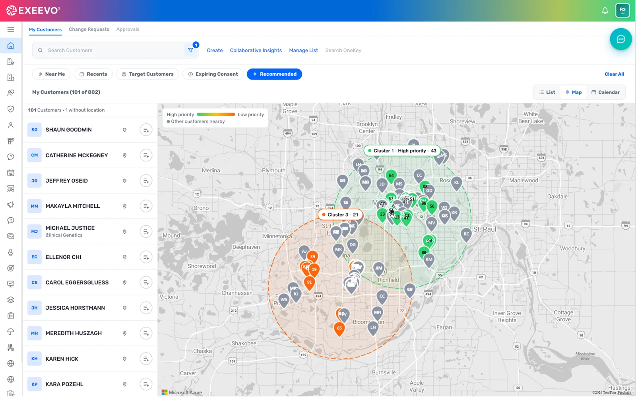
Task: Open the chat assistant bubble
Action: (x=621, y=39)
